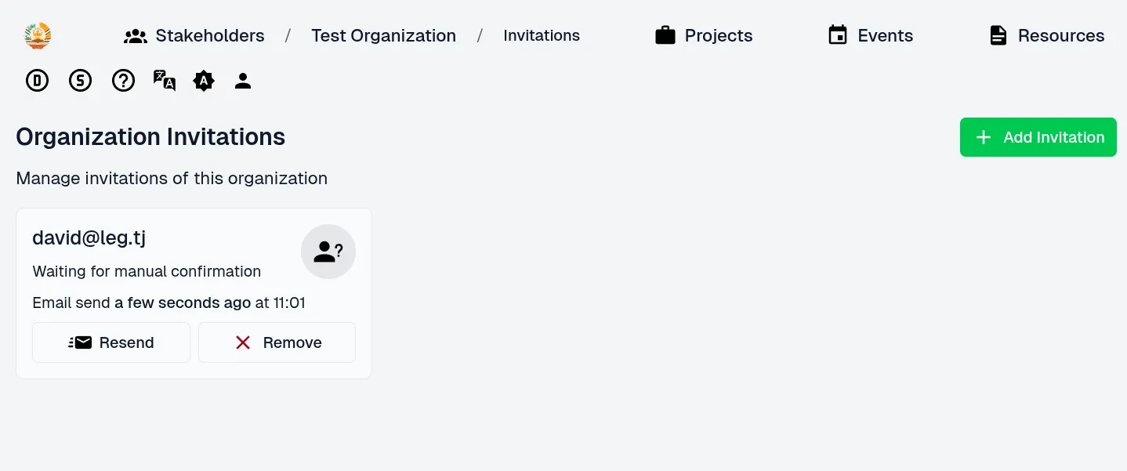
Task: Toggle the auto brightness theme icon
Action: click(x=204, y=81)
